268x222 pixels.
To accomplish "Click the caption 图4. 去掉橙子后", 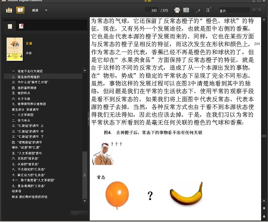I will [x=153, y=133].
